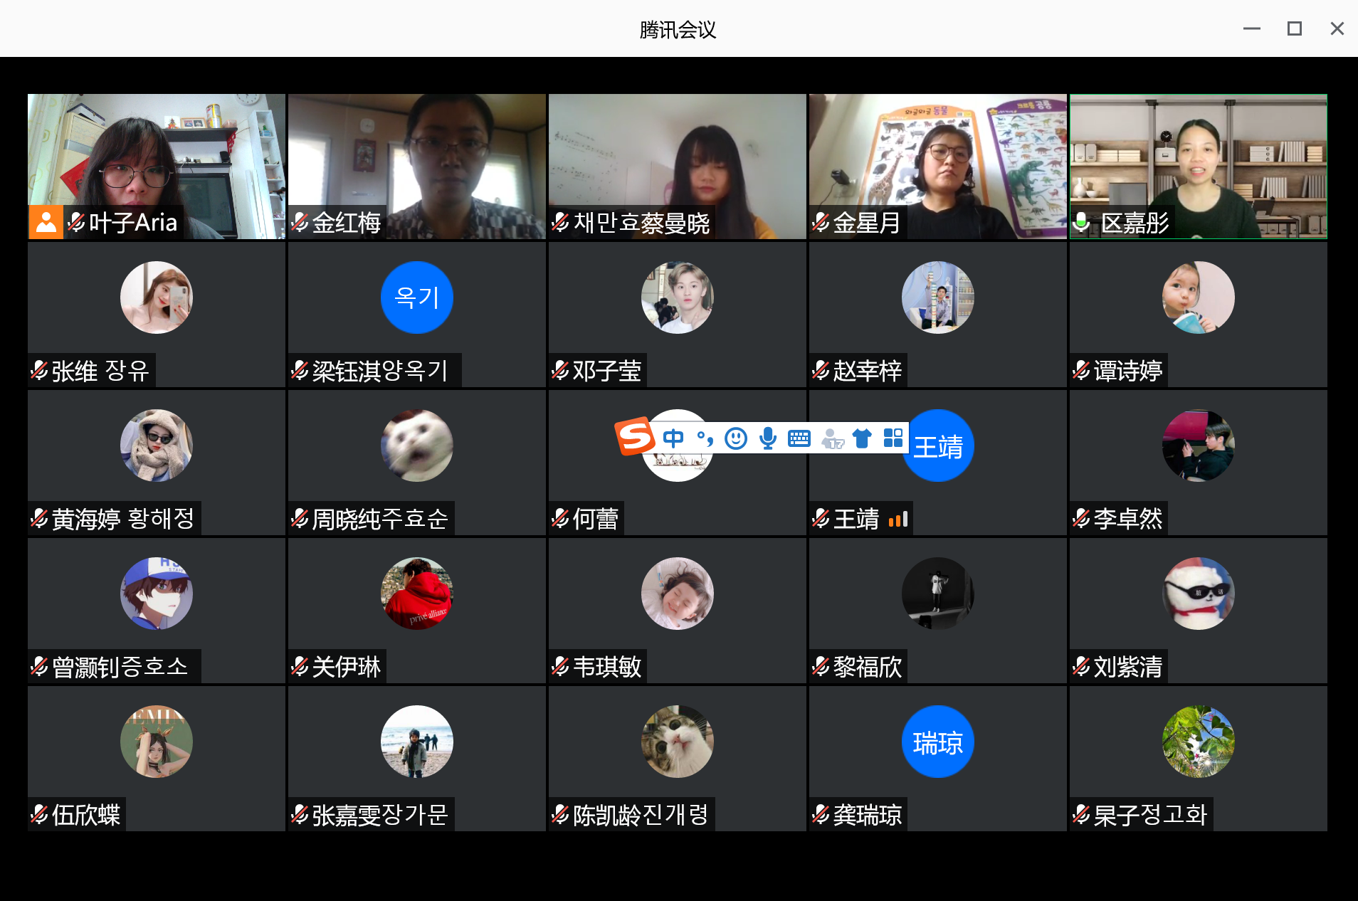Click 伍欣蝶's profile avatar
This screenshot has width=1358, height=901.
click(157, 742)
